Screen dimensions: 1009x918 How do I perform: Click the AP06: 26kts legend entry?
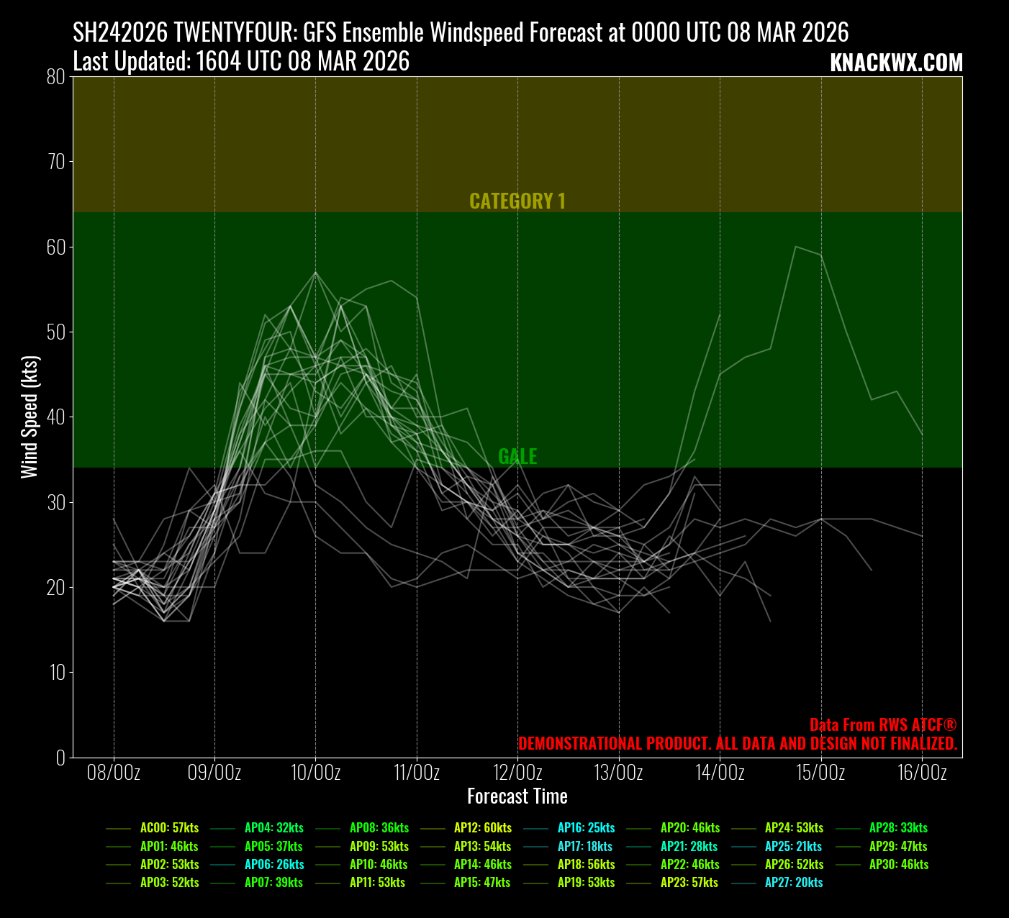point(273,865)
